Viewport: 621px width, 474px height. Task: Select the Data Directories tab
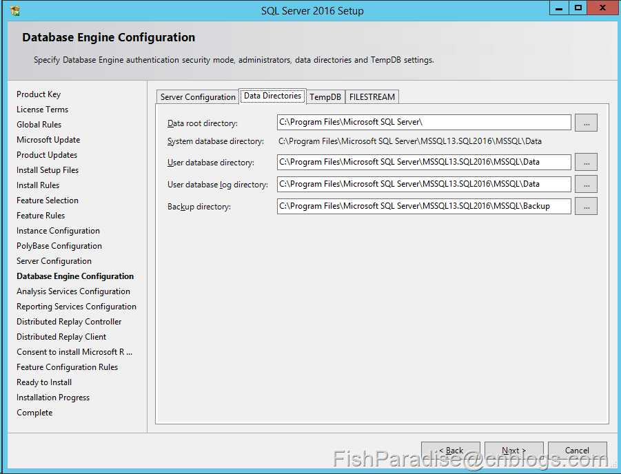pos(272,96)
